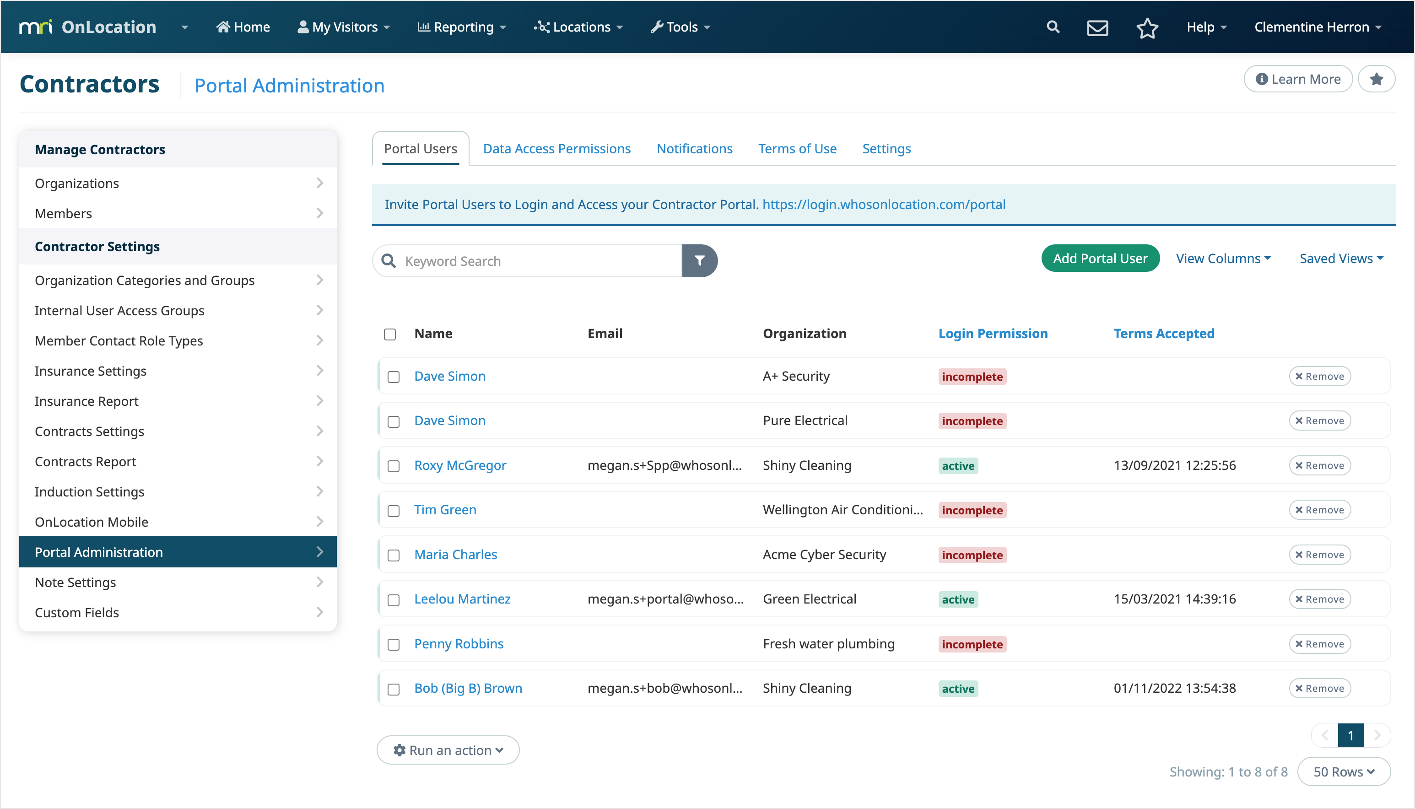Viewport: 1415px width, 809px height.
Task: Click the filter funnel icon
Action: (x=699, y=261)
